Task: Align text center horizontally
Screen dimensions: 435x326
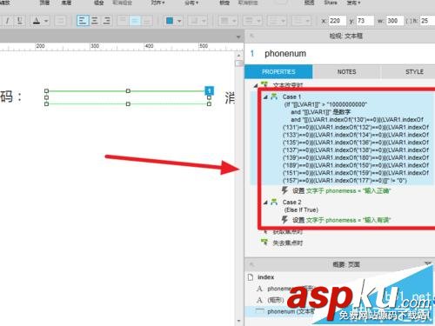Action: [x=95, y=21]
